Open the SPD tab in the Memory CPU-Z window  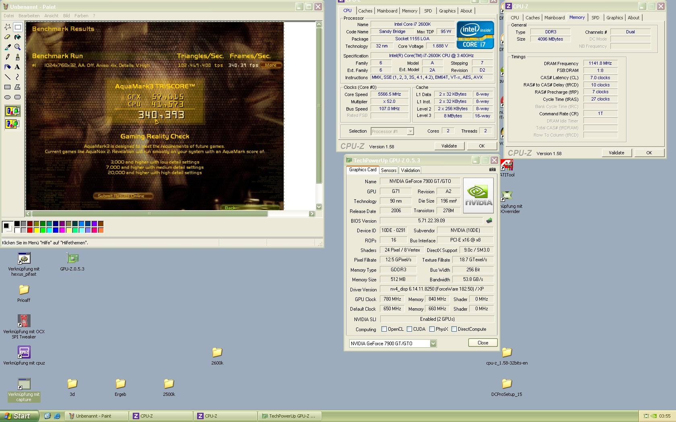pyautogui.click(x=596, y=18)
